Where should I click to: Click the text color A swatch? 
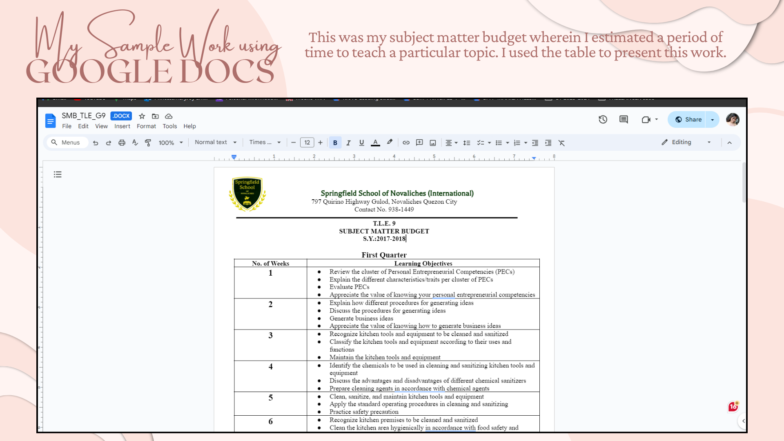(x=375, y=143)
